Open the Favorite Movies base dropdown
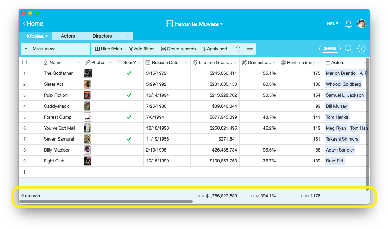This screenshot has height=229, width=388. [221, 24]
